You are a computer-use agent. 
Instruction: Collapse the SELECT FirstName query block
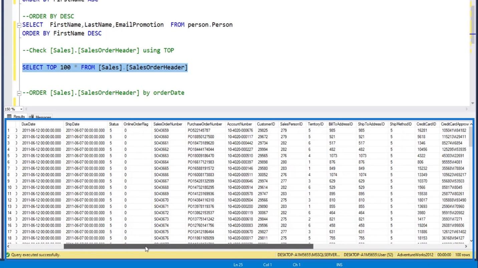pyautogui.click(x=19, y=25)
